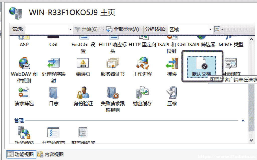Expand the 开始(G) dropdown arrow
This screenshot has height=160, width=257.
pos(103,30)
